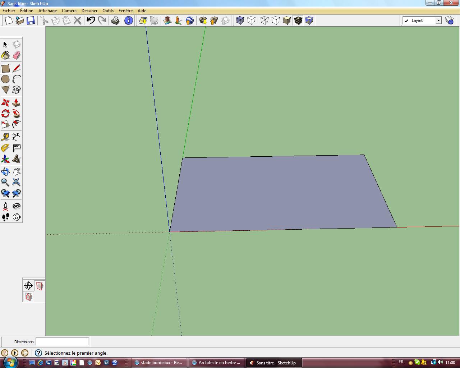Image resolution: width=460 pixels, height=368 pixels.
Task: Pick the Circle drawing tool
Action: pyautogui.click(x=5, y=79)
